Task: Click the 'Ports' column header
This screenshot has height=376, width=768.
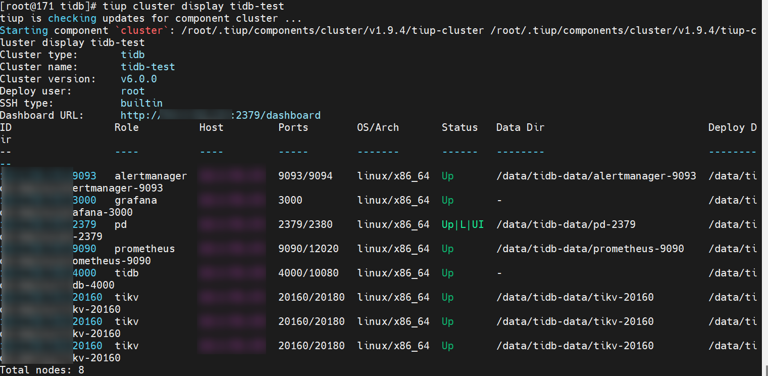Action: click(x=293, y=127)
